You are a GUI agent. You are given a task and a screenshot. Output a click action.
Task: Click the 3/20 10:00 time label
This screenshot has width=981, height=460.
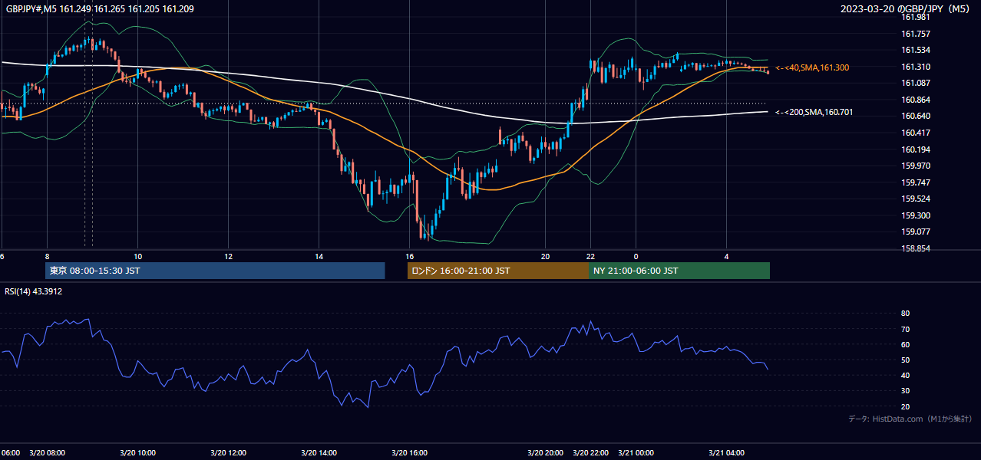(137, 453)
